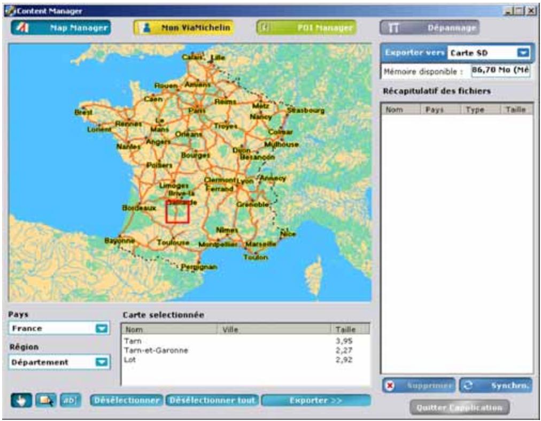Select the Lot row in the list
This screenshot has width=541, height=421.
245,359
